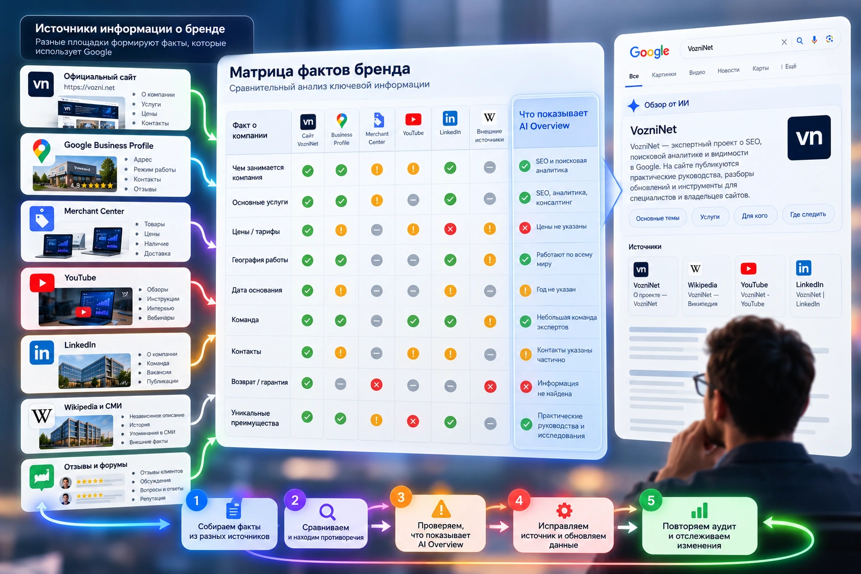
Task: Click the Услуги chip in the AI overview
Action: tap(710, 216)
